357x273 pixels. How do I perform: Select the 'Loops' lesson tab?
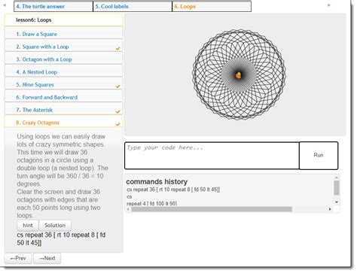[x=212, y=7]
